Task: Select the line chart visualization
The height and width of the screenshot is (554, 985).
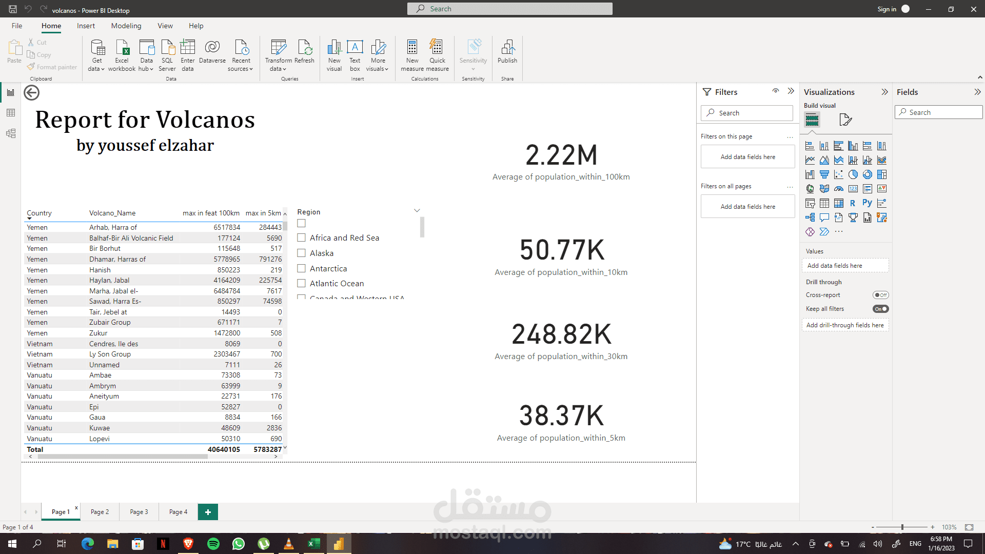Action: point(810,160)
